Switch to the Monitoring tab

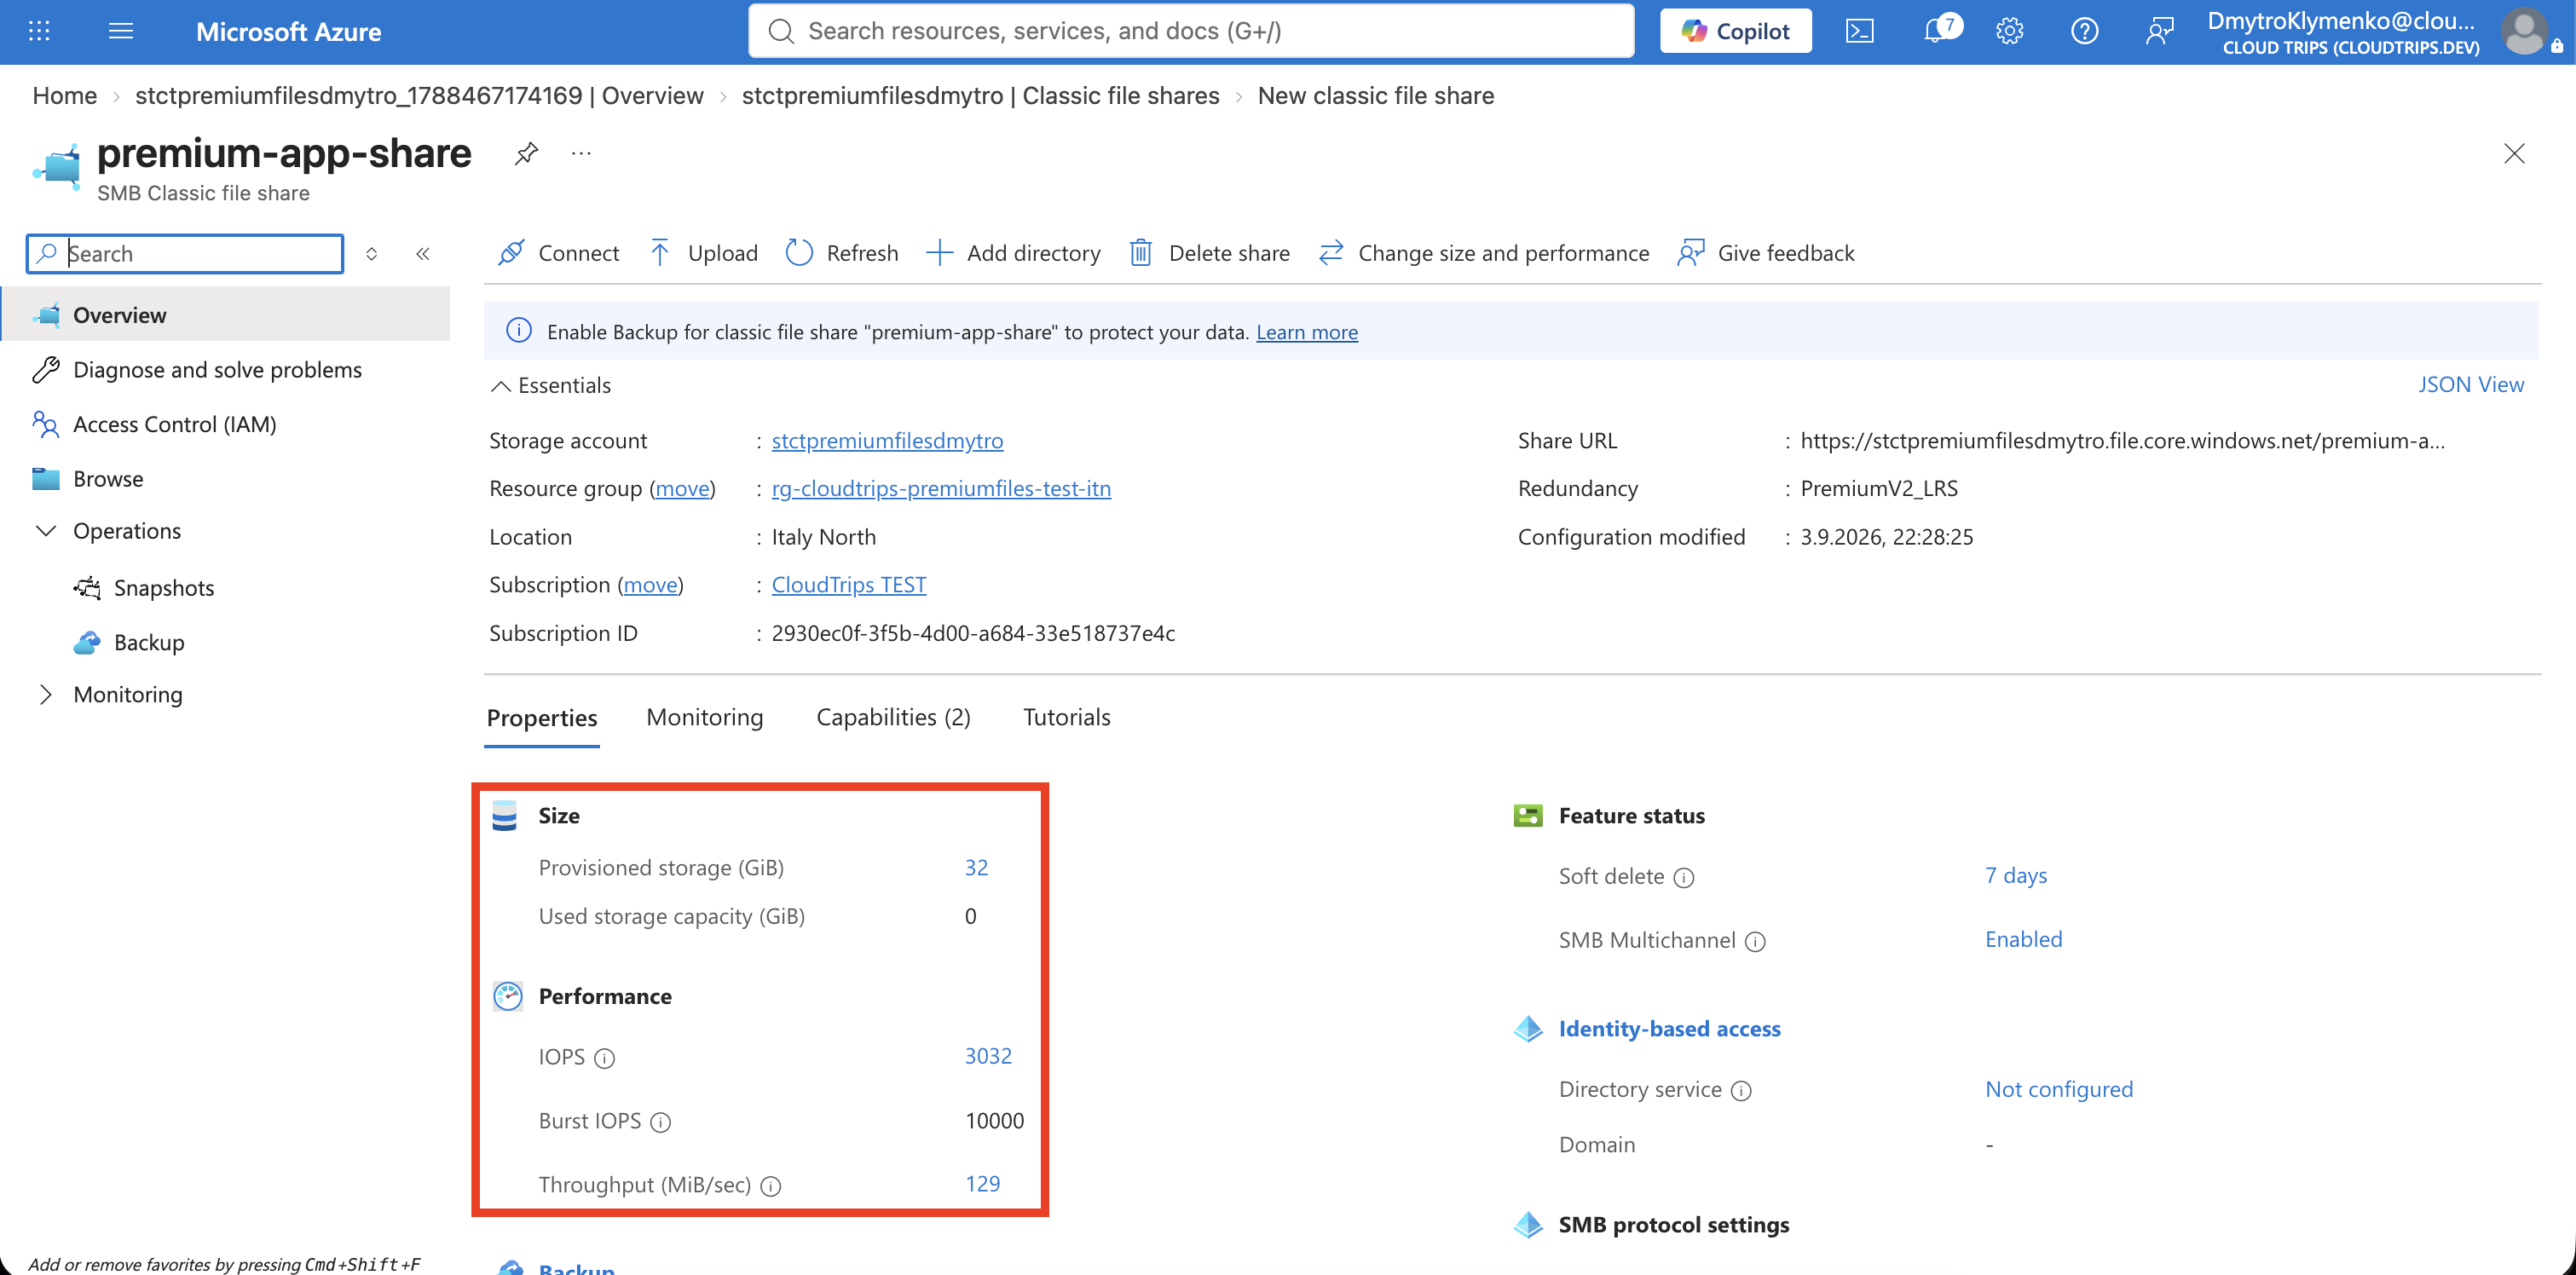click(705, 717)
